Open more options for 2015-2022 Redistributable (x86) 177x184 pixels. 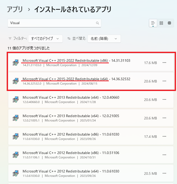164,63
